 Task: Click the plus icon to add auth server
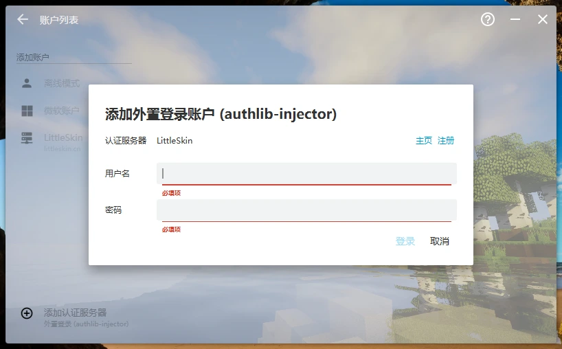click(27, 313)
